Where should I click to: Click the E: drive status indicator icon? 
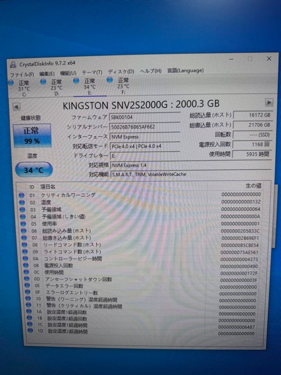click(x=76, y=81)
